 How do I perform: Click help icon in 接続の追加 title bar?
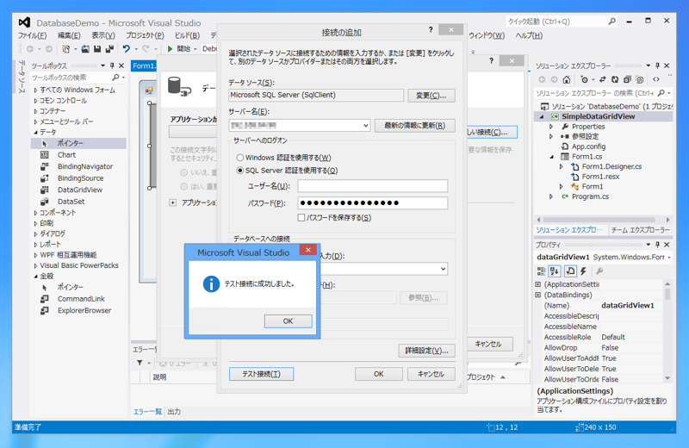(431, 29)
